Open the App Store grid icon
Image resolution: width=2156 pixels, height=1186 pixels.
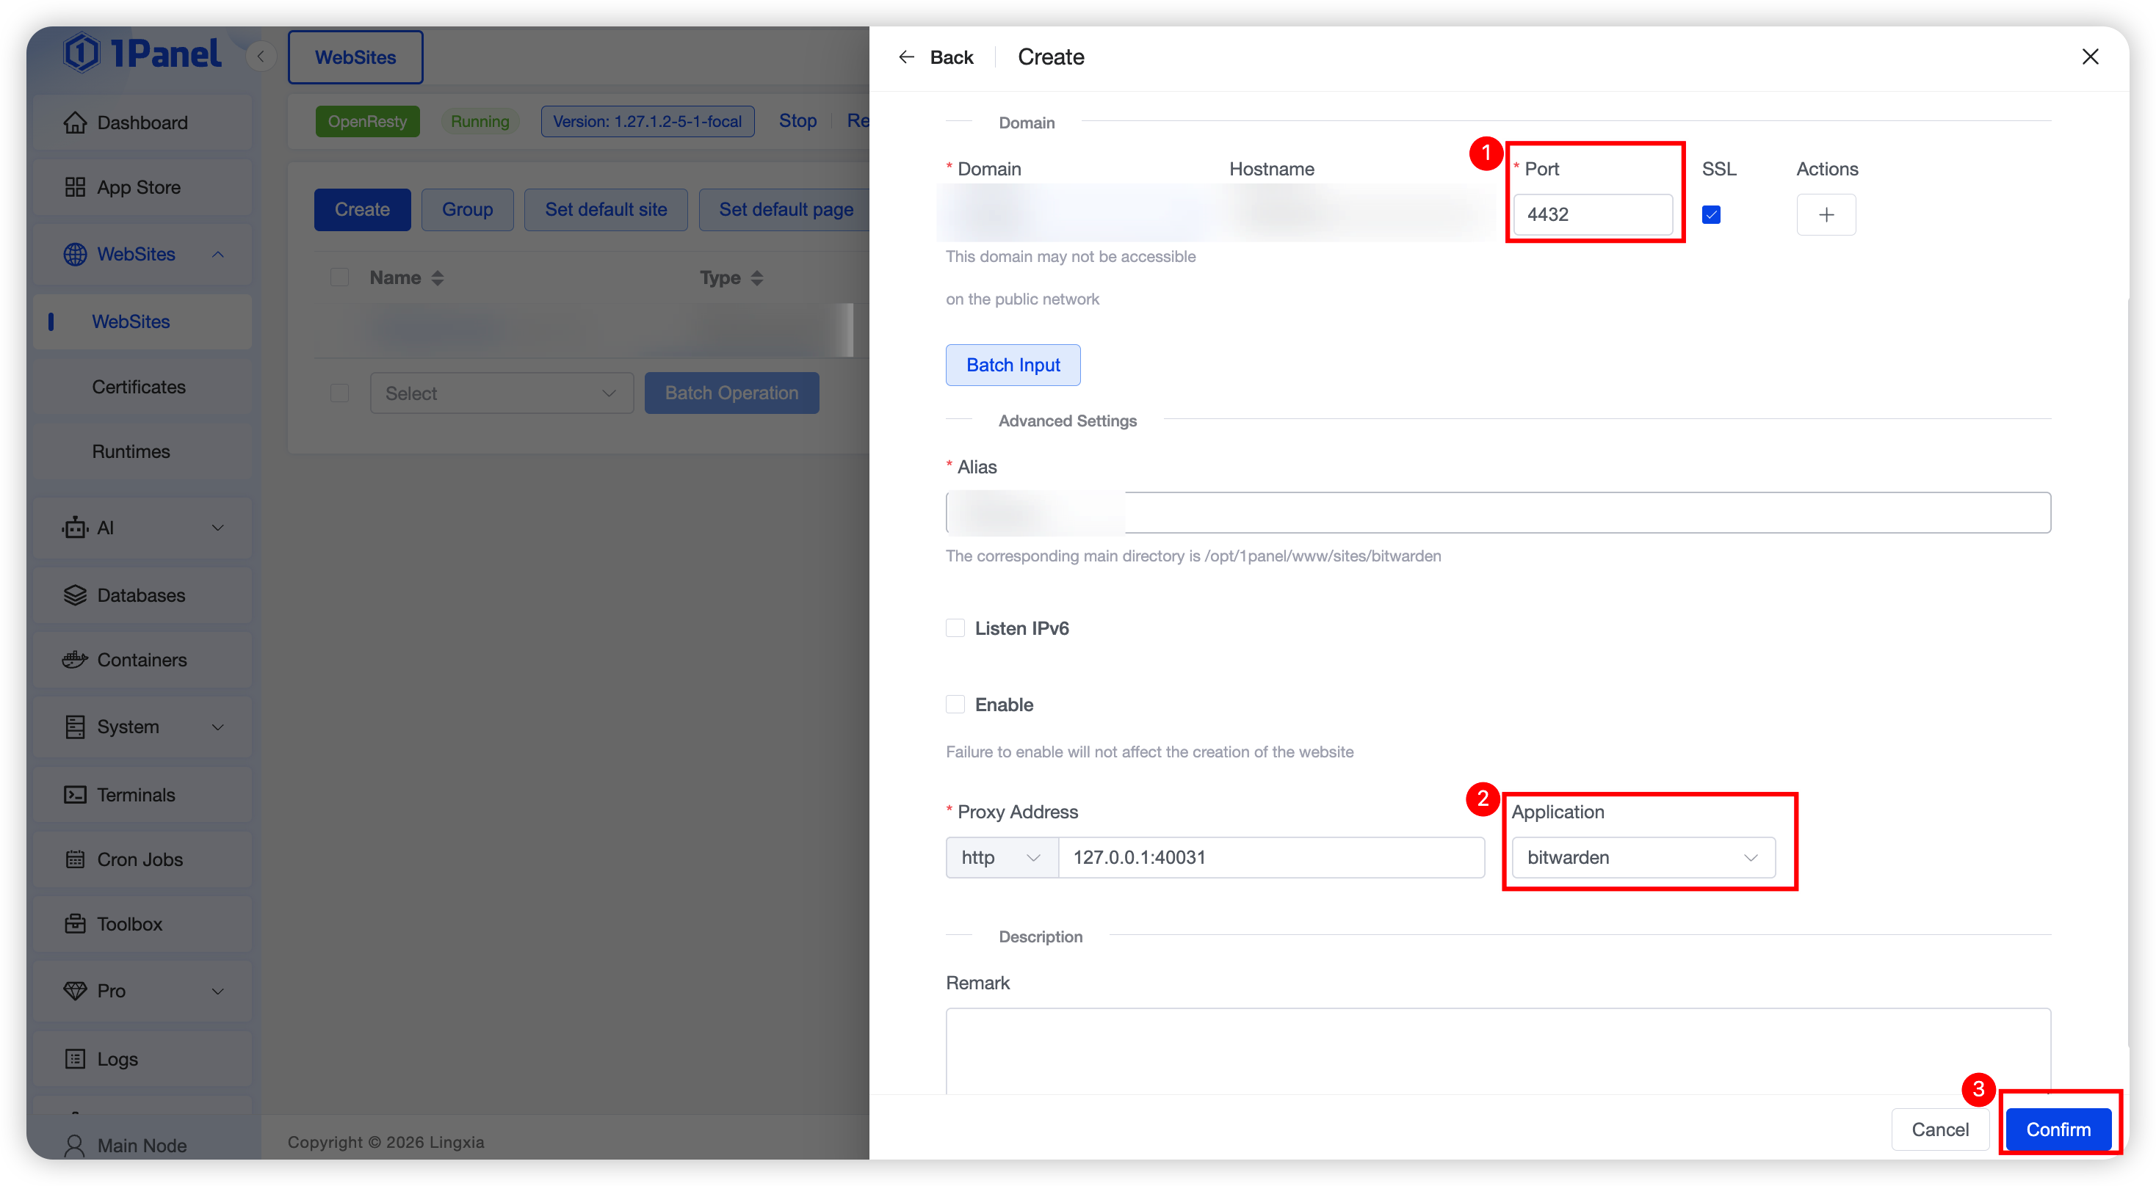(x=74, y=187)
